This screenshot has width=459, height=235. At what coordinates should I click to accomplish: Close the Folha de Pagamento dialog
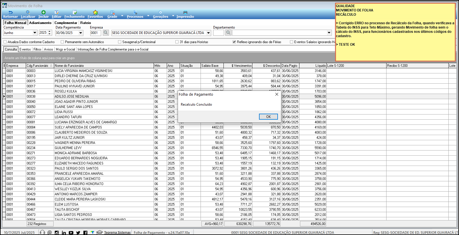click(x=276, y=94)
